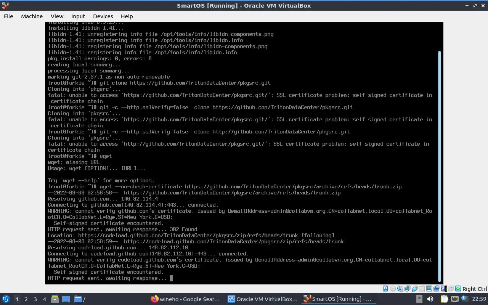488x305 pixels.
Task: Click the wired network tray icon
Action: coord(455,299)
